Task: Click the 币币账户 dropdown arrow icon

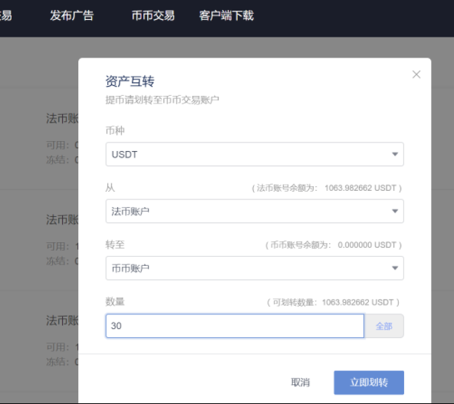Action: [395, 268]
